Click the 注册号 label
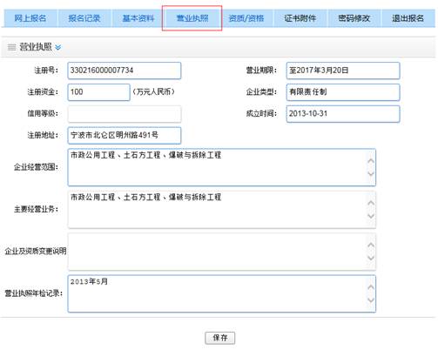Screen dimensions: 438x350 coord(46,71)
